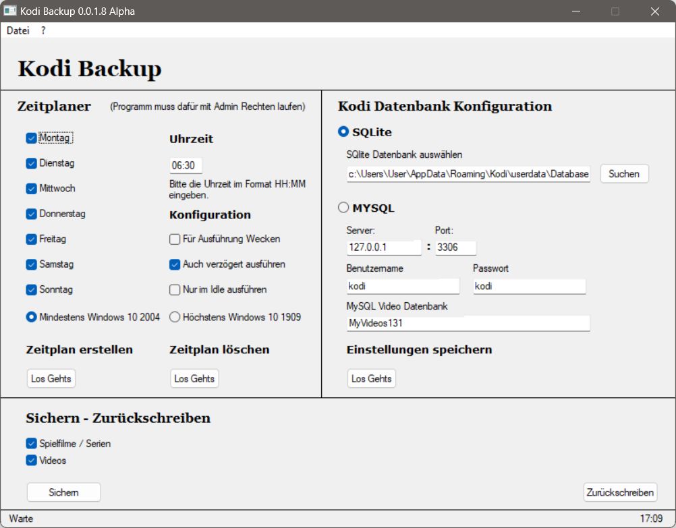Click the SQLite database path field

469,174
